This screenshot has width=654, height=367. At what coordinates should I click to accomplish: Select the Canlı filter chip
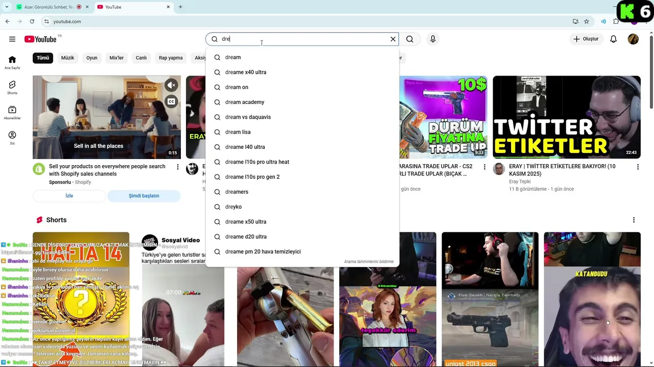pyautogui.click(x=141, y=58)
